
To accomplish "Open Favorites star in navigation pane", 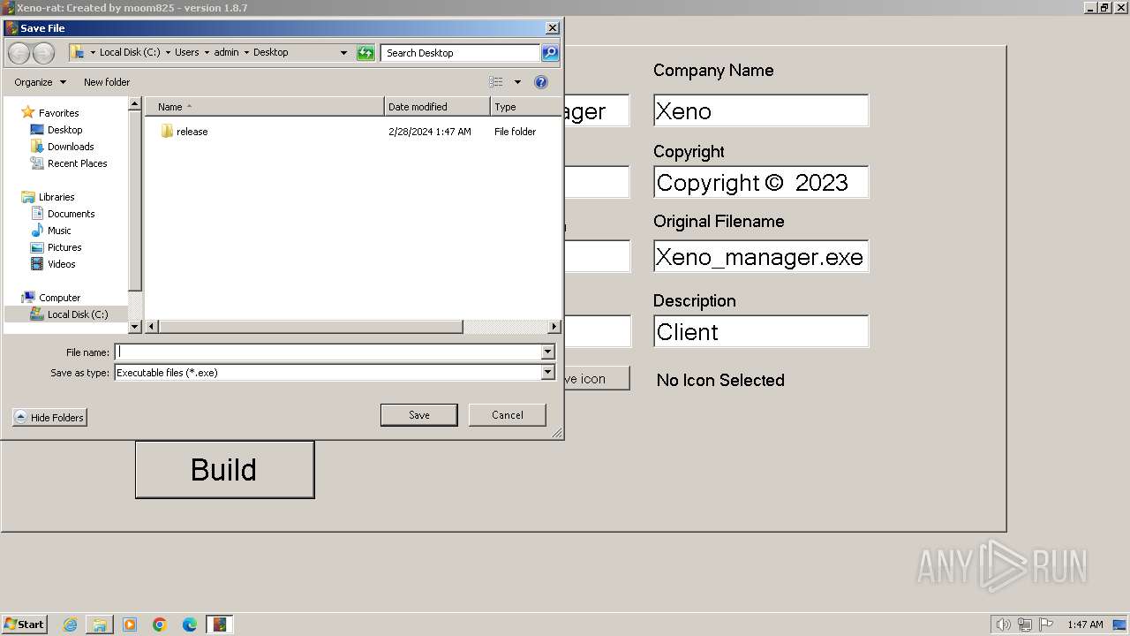I will tap(28, 113).
